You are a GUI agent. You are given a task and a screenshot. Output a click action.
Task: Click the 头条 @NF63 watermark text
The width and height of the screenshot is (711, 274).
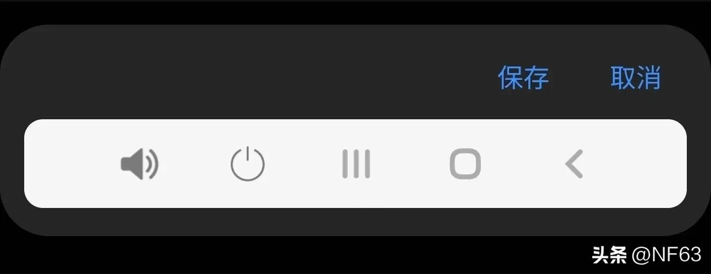point(646,255)
